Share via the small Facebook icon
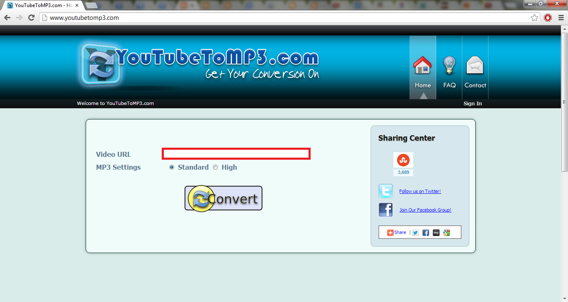The image size is (568, 302). coord(426,233)
